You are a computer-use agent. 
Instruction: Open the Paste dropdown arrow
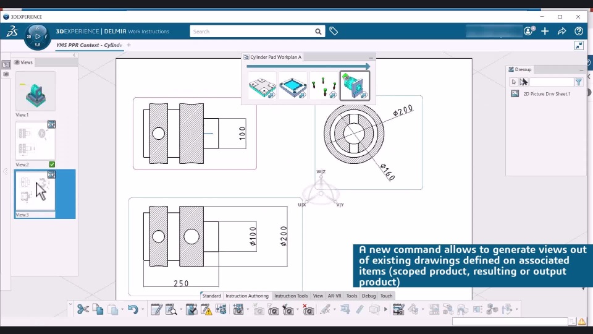pos(122,310)
